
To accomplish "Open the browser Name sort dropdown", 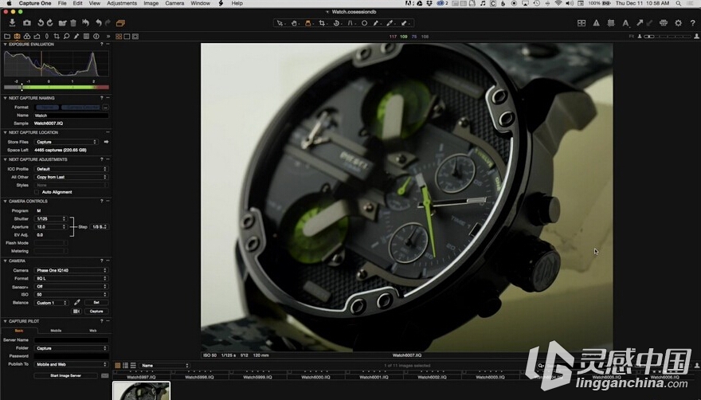I will 163,366.
